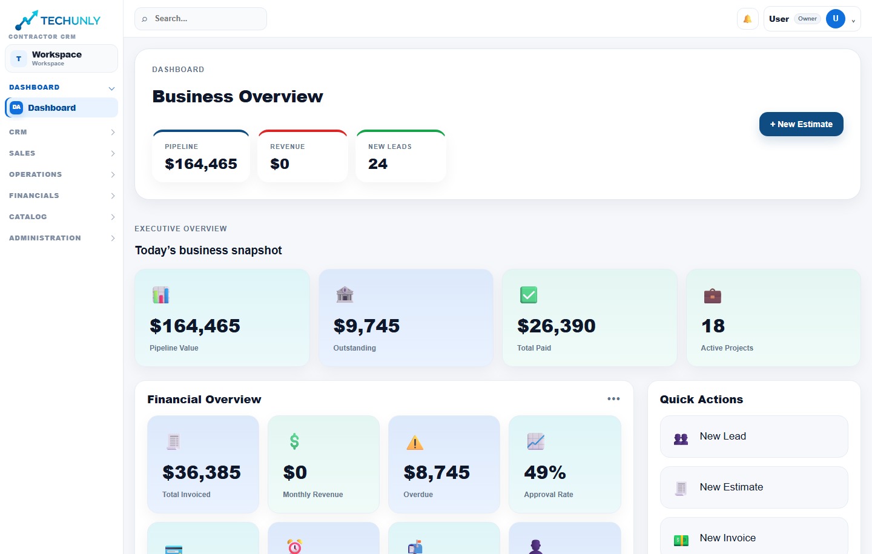Click the trend chart icon on Approval Rate
This screenshot has width=872, height=554.
point(536,441)
